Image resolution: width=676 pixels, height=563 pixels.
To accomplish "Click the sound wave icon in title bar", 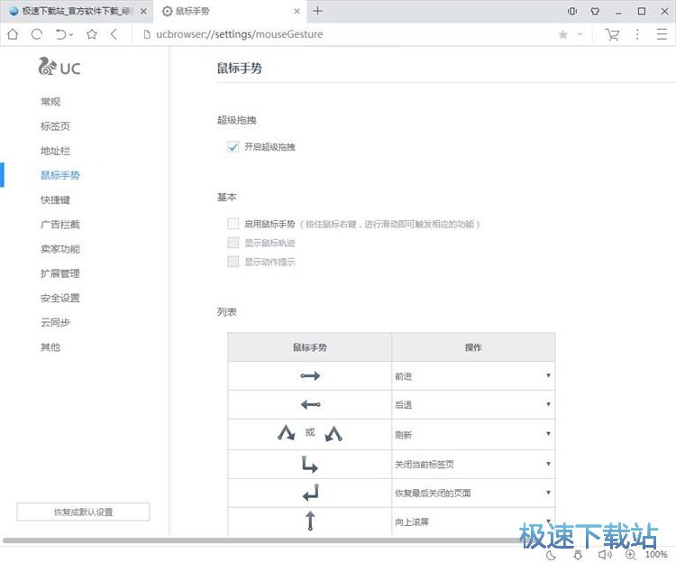I will pos(572,11).
